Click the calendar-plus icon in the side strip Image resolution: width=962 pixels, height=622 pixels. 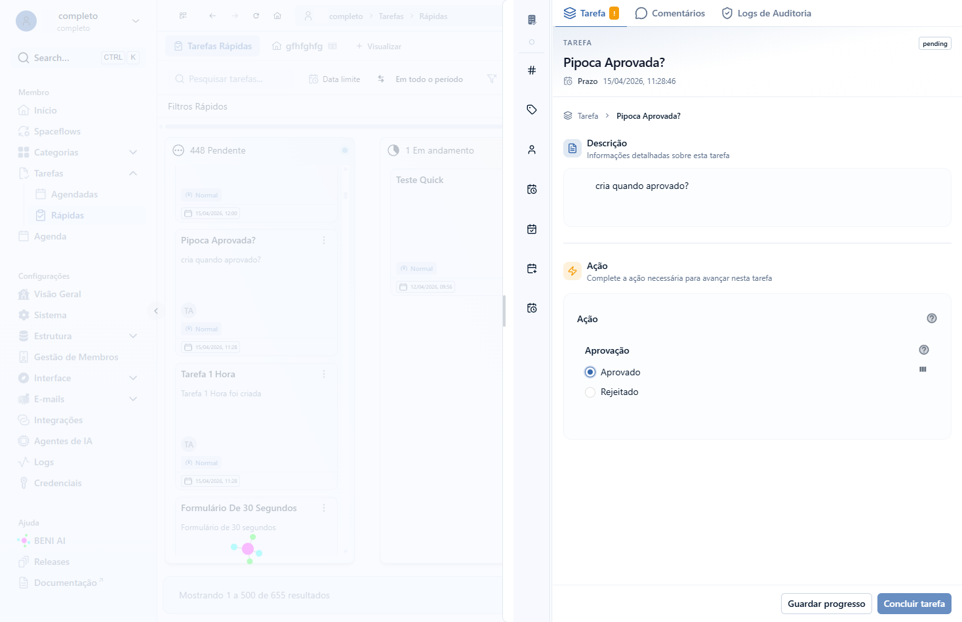(532, 268)
